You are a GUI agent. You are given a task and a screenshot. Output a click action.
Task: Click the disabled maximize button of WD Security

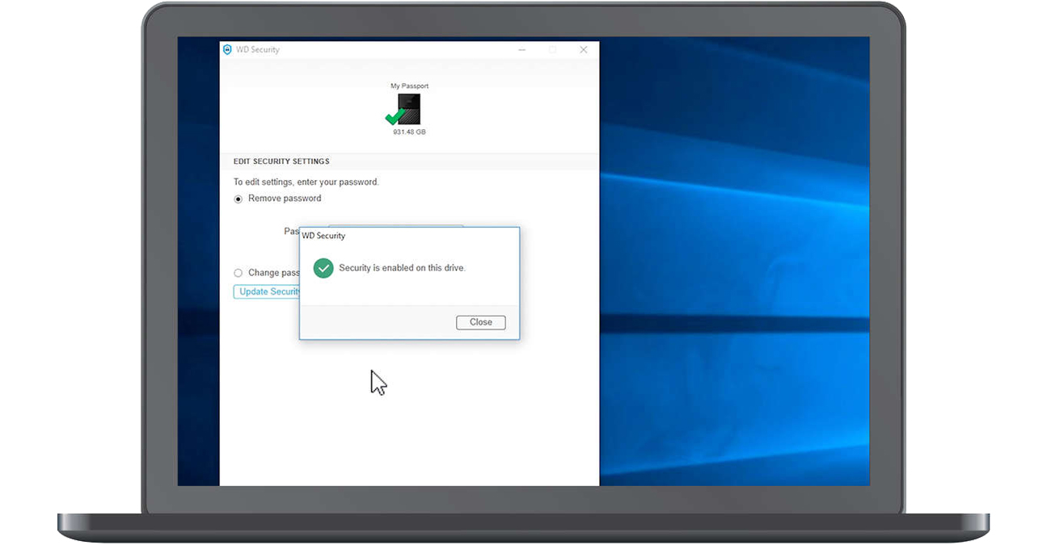click(553, 50)
